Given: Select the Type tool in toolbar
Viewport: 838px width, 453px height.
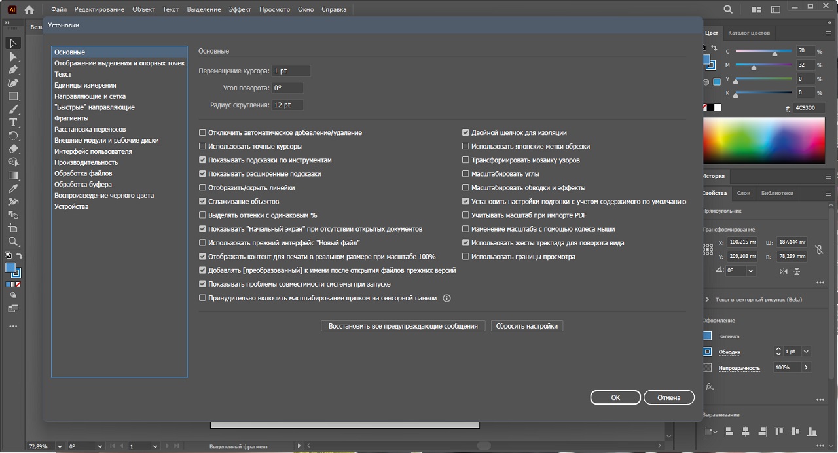Looking at the screenshot, I should [x=13, y=122].
